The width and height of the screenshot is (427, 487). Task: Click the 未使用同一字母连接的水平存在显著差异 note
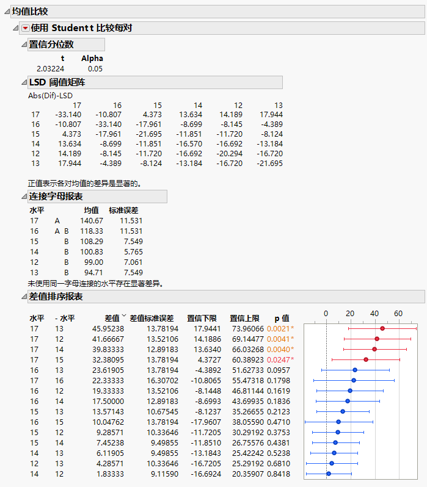click(x=96, y=283)
